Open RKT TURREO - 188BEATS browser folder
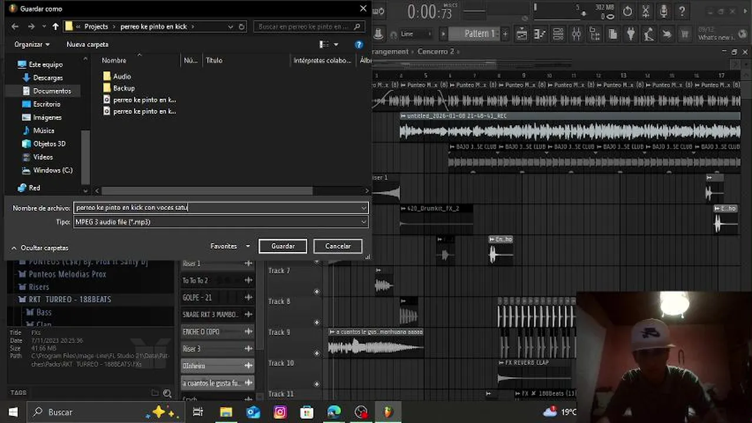This screenshot has width=752, height=423. (69, 300)
